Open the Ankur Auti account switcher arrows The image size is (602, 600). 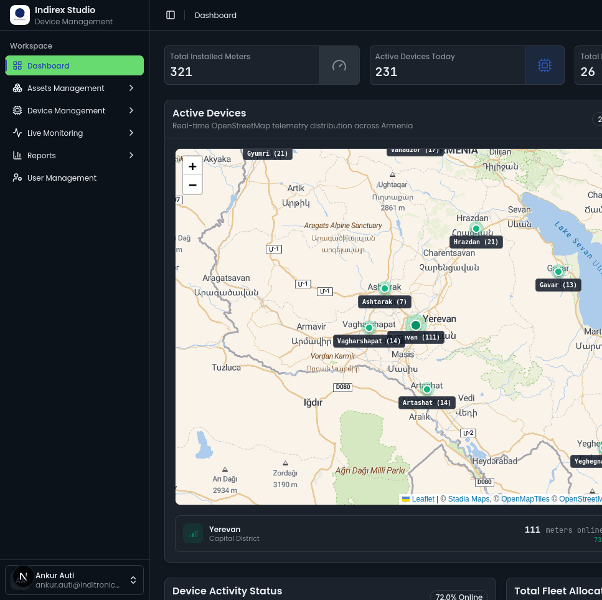133,580
